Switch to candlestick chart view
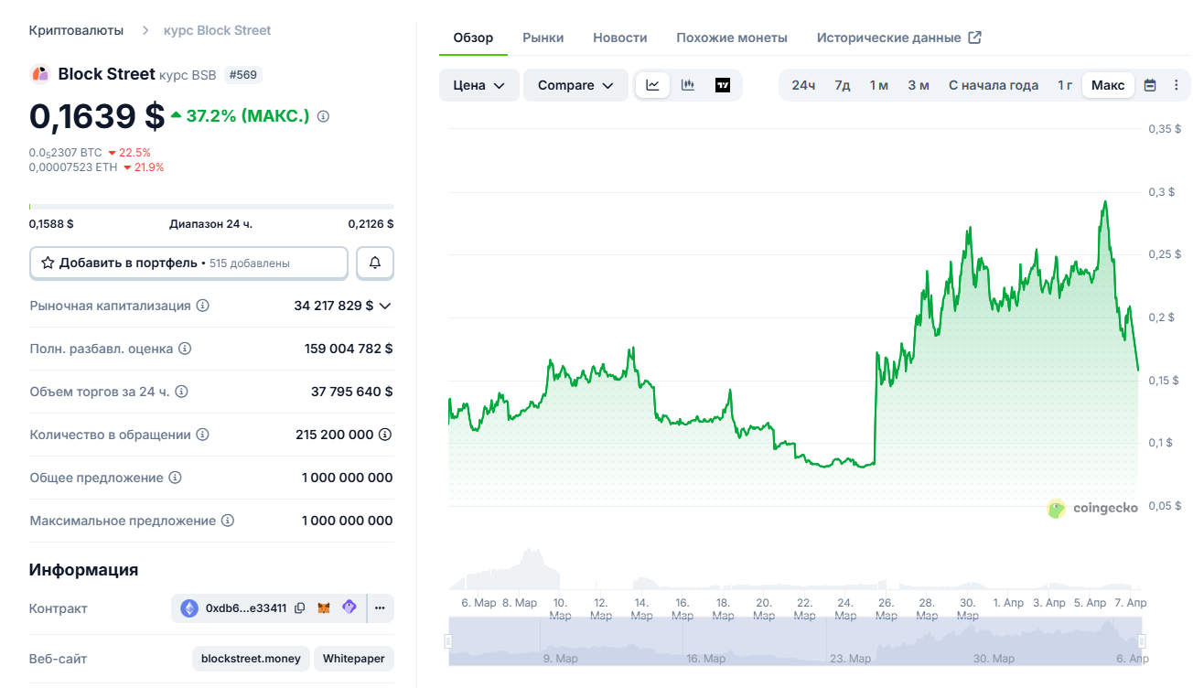 (688, 85)
